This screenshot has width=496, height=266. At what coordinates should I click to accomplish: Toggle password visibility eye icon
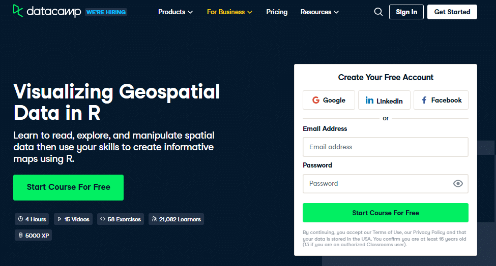(458, 184)
